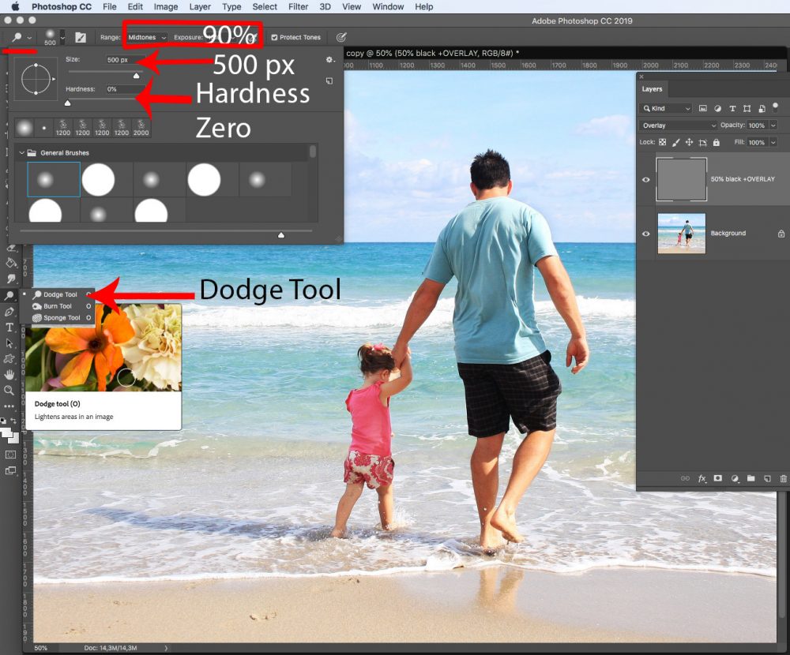The width and height of the screenshot is (790, 655).
Task: Adjust the brush Size slider handle
Action: 136,76
